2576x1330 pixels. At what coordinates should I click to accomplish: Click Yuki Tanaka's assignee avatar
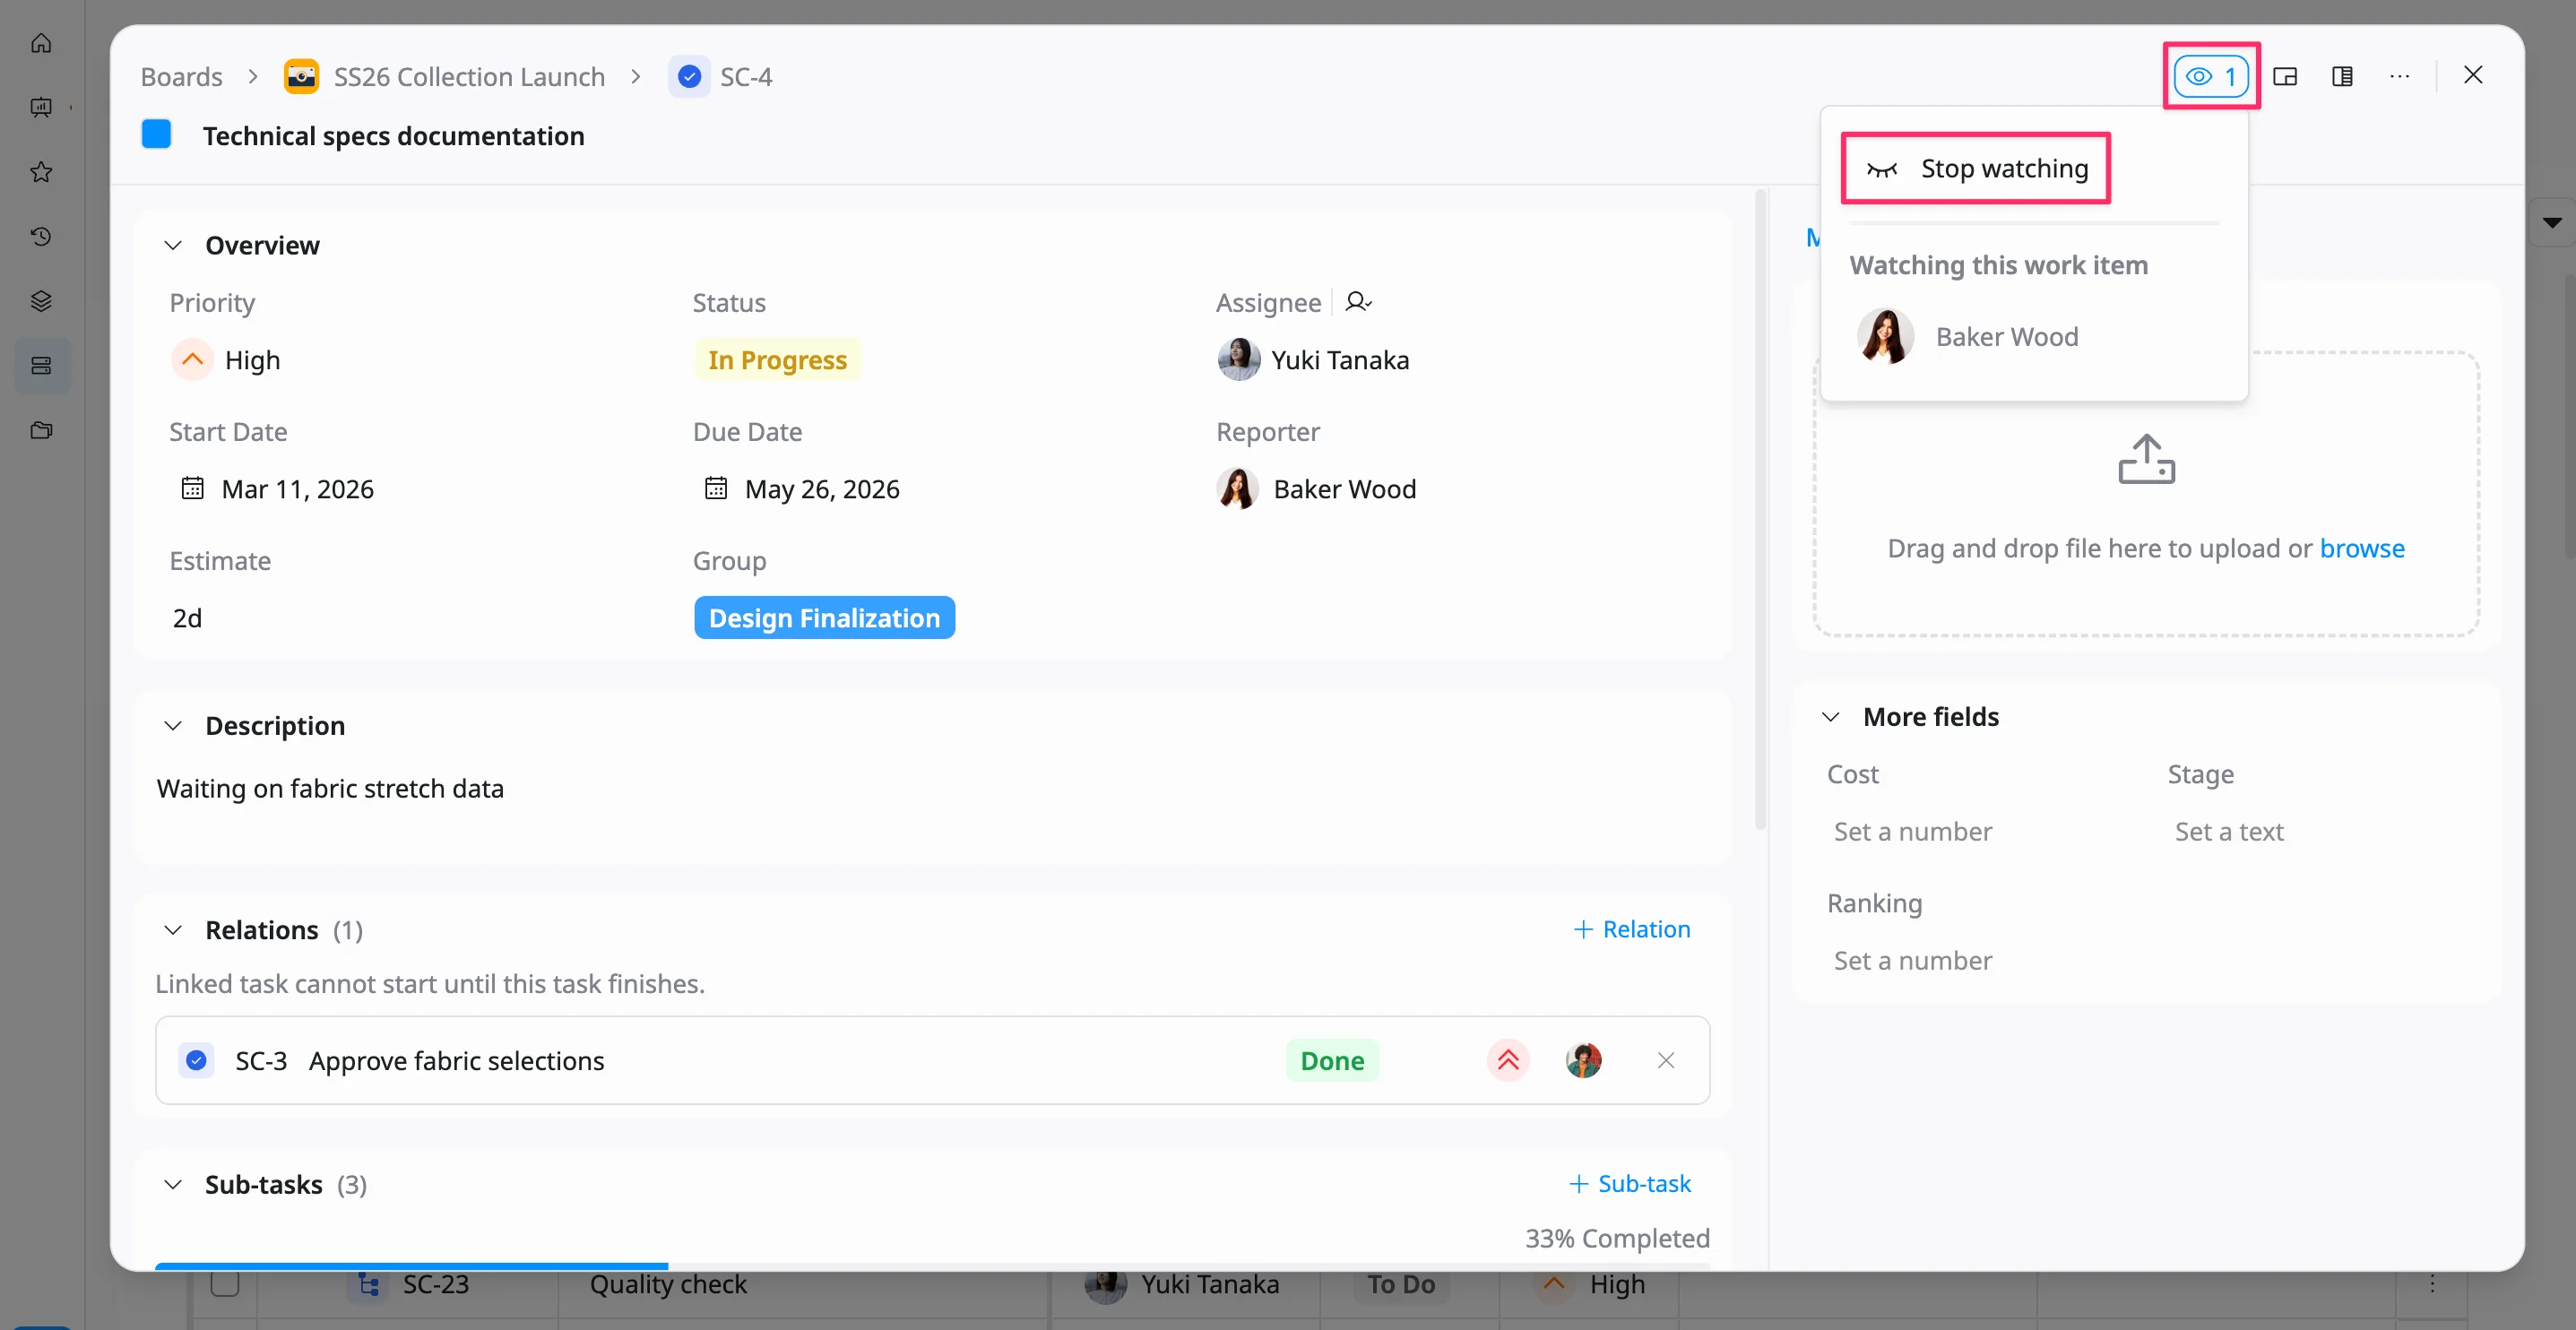(x=1238, y=360)
